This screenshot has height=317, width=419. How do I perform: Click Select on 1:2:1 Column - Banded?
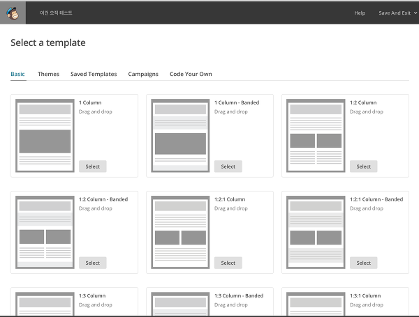(363, 263)
